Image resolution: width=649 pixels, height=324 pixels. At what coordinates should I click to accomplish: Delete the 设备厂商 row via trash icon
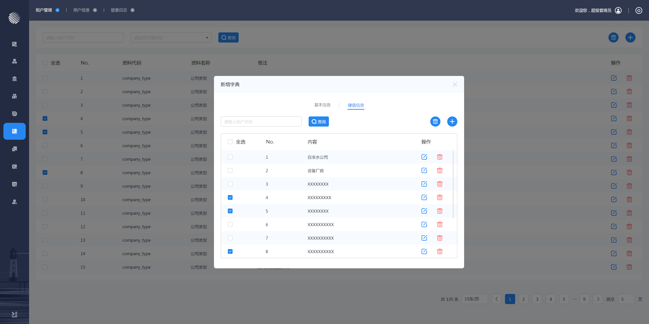point(439,170)
